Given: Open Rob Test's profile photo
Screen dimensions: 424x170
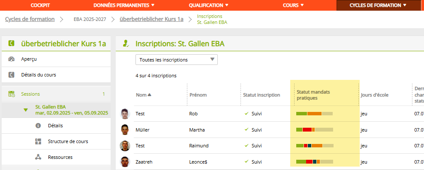Looking at the screenshot, I should tap(125, 114).
